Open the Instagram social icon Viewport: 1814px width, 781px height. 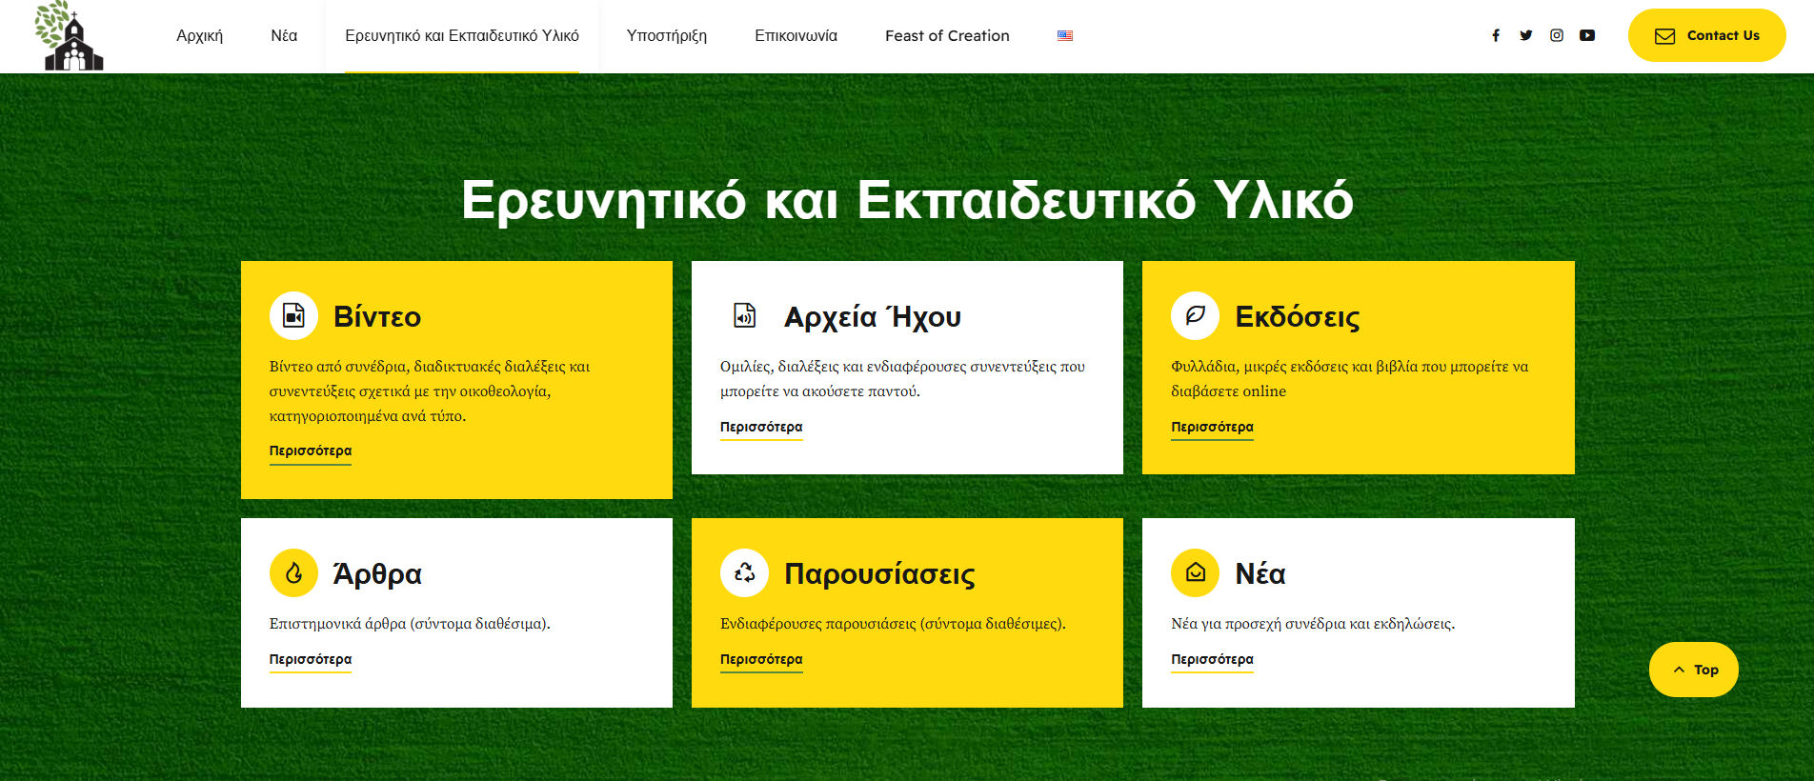coord(1557,35)
